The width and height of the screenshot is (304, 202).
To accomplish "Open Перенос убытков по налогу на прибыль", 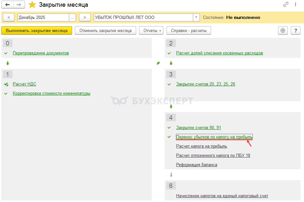I will pyautogui.click(x=214, y=137).
